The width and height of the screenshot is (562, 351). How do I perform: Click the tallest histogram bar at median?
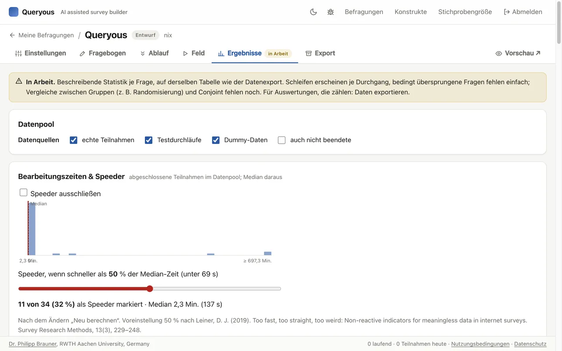click(x=32, y=228)
